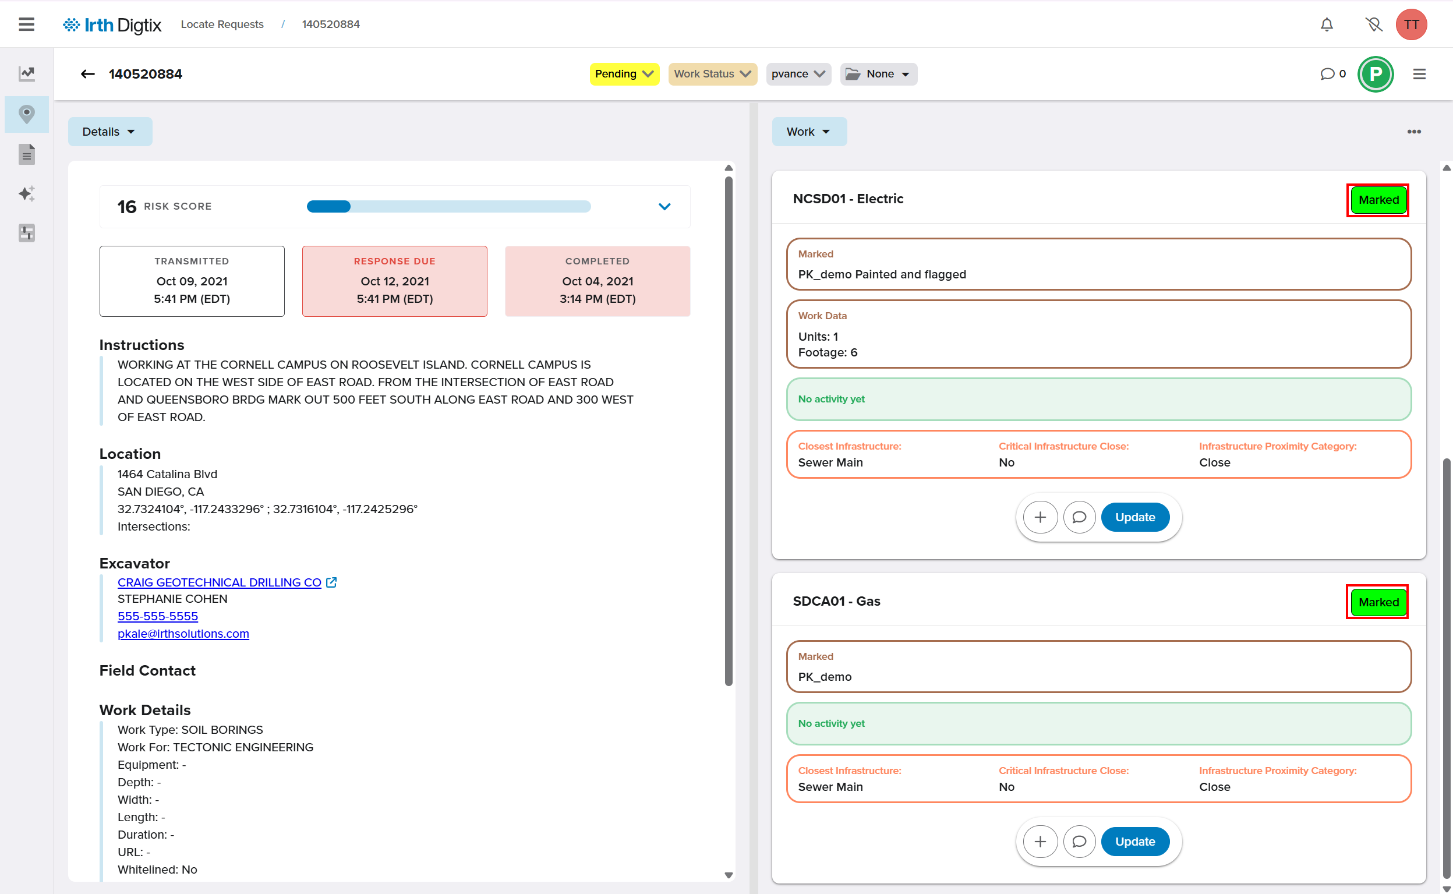Screen dimensions: 1453x894
Task: Open the analytics chart sidebar icon
Action: pyautogui.click(x=27, y=73)
